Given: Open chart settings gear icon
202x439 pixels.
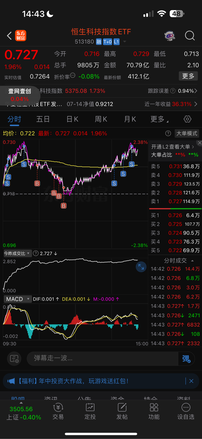Looking at the screenshot, I should click(187, 119).
